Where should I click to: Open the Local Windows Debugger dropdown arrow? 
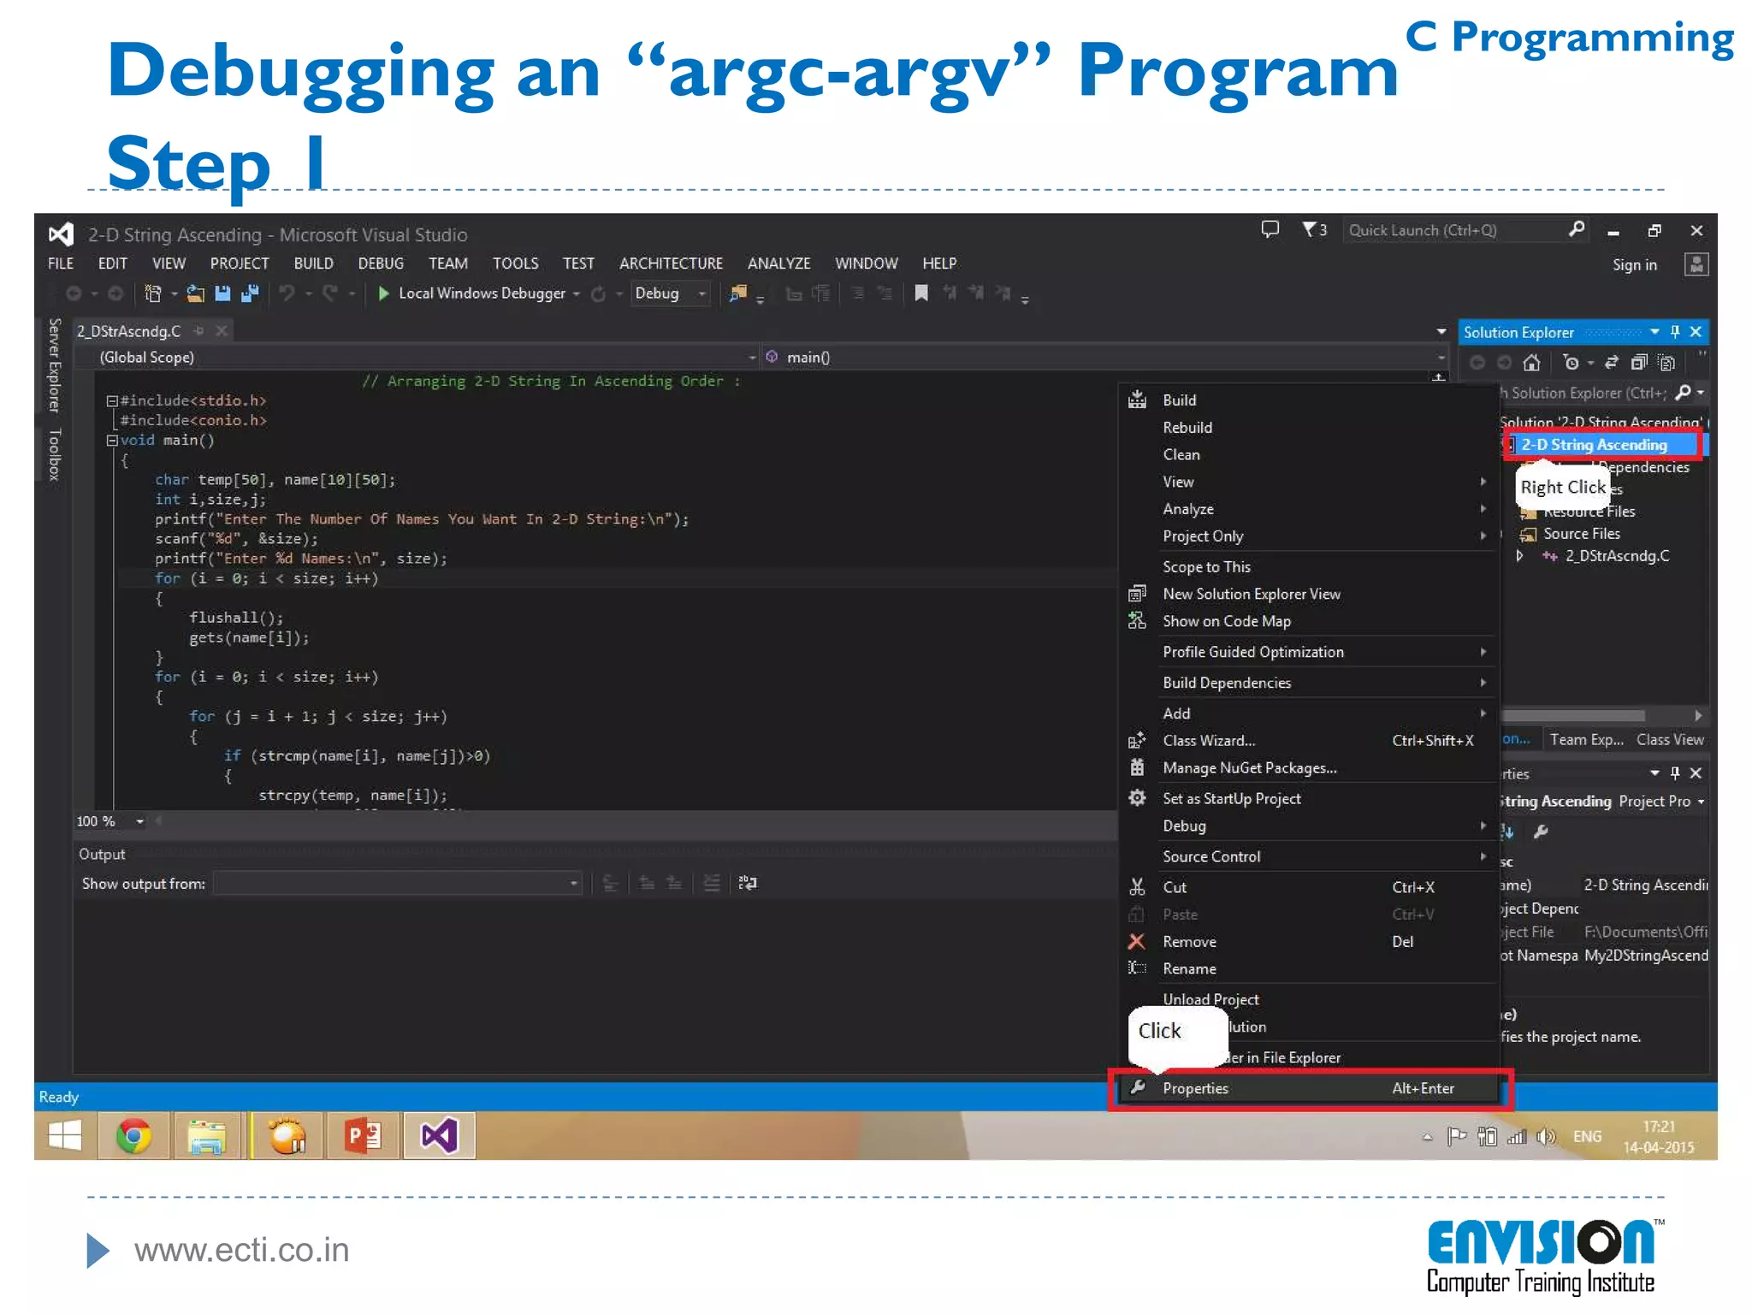(577, 293)
